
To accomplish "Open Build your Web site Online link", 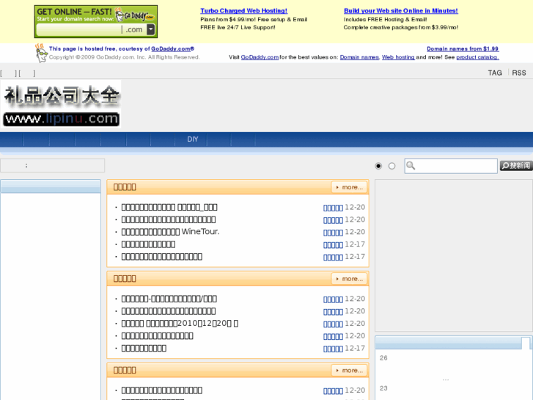I will pyautogui.click(x=401, y=11).
